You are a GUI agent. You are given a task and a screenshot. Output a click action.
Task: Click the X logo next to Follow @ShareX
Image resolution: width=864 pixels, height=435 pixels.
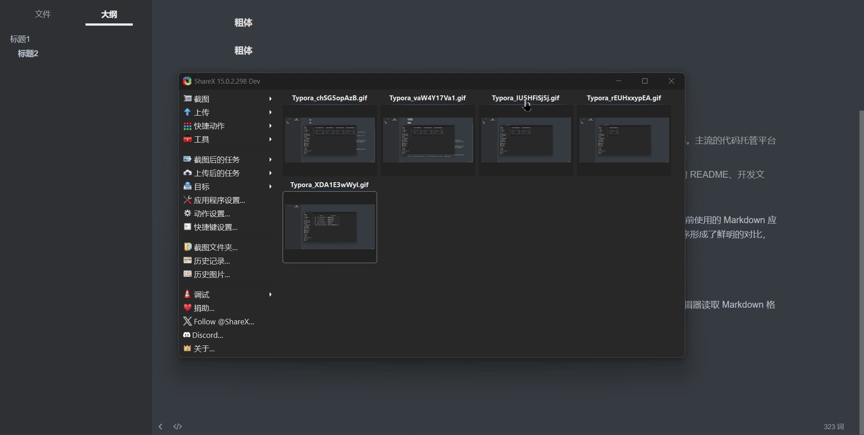coord(188,321)
